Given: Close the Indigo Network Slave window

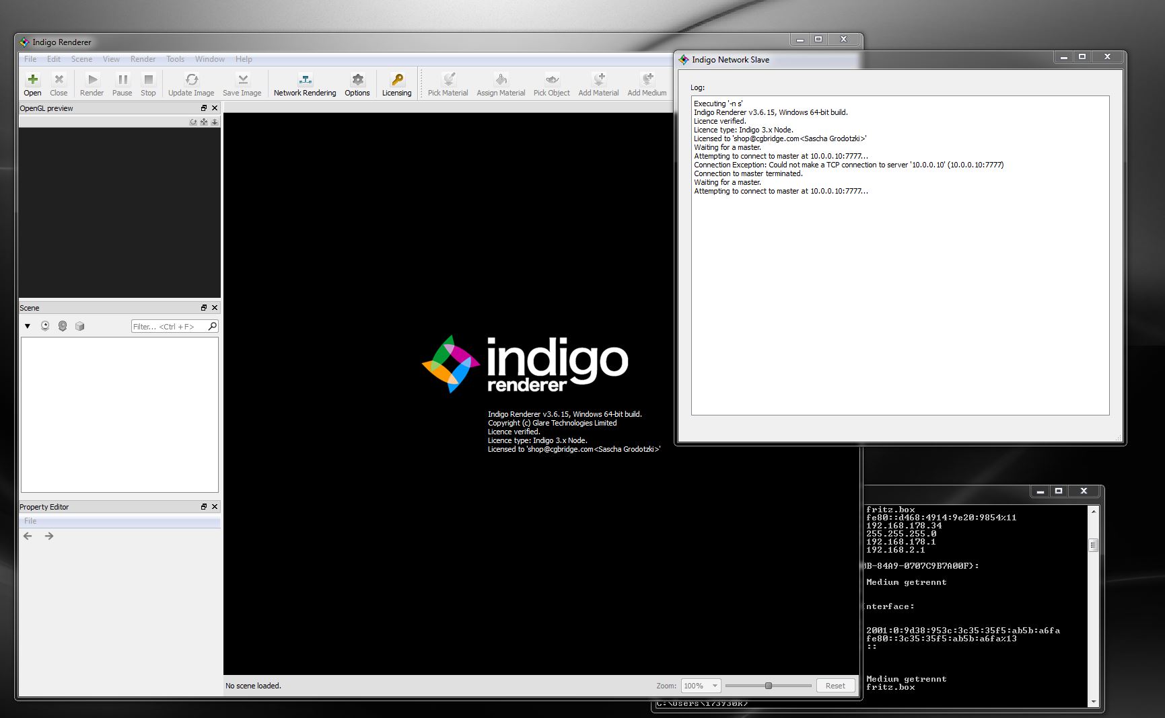Looking at the screenshot, I should pos(1107,58).
